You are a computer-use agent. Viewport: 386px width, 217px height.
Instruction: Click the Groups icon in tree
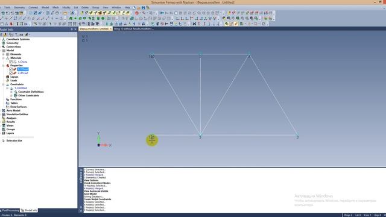click(x=4, y=129)
